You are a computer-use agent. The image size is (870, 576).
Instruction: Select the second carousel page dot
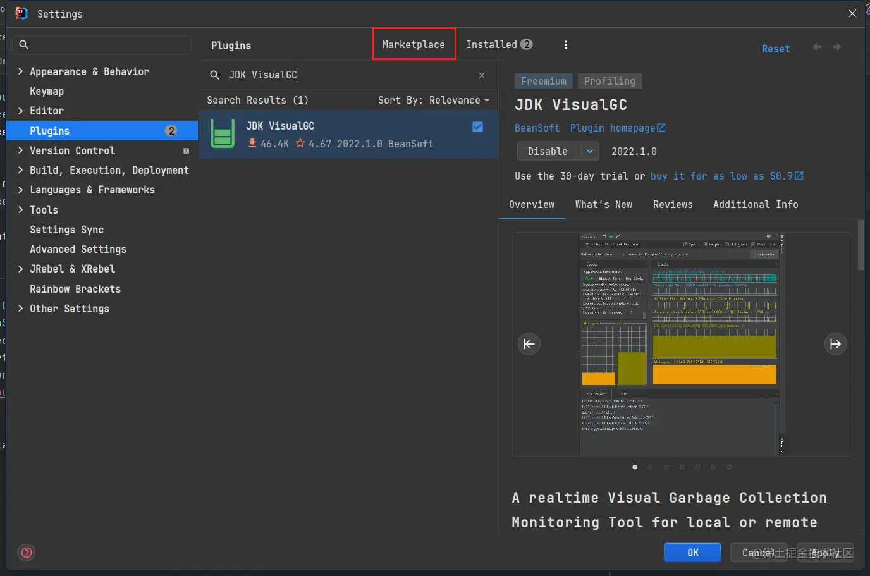tap(651, 467)
